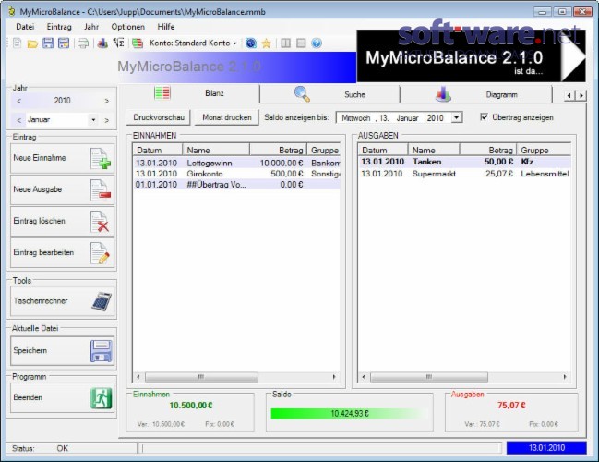Viewport: 599px width, 462px height.
Task: Open the Saldo date picker dropdown arrow
Action: pos(457,117)
